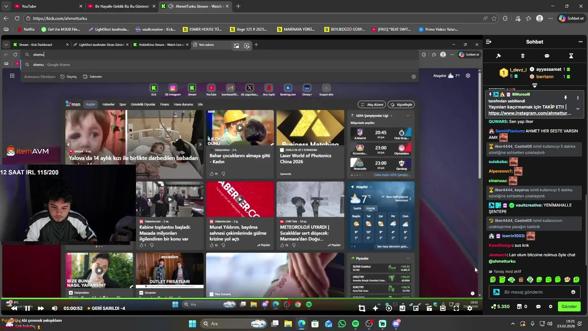The image size is (588, 331).
Task: Open the tab search dropdown
Action: [6, 6]
